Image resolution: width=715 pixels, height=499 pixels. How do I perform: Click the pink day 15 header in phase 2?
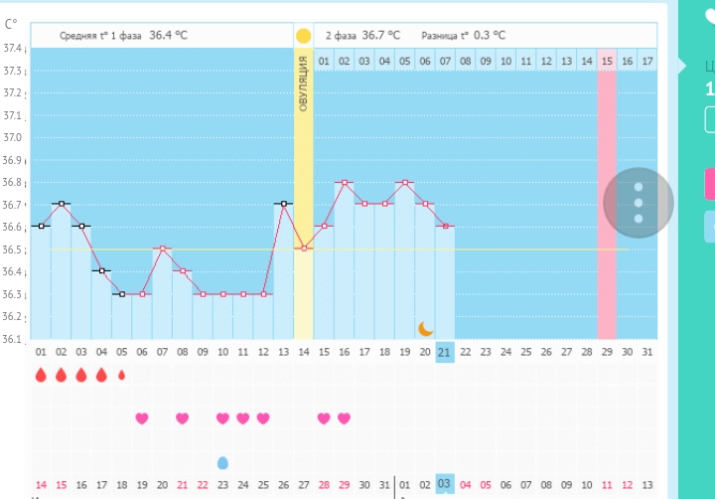tap(607, 62)
